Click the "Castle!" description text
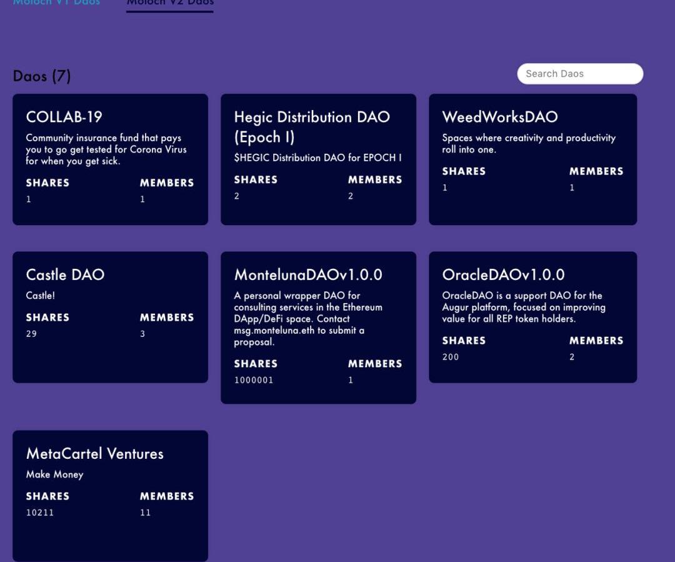 point(41,296)
